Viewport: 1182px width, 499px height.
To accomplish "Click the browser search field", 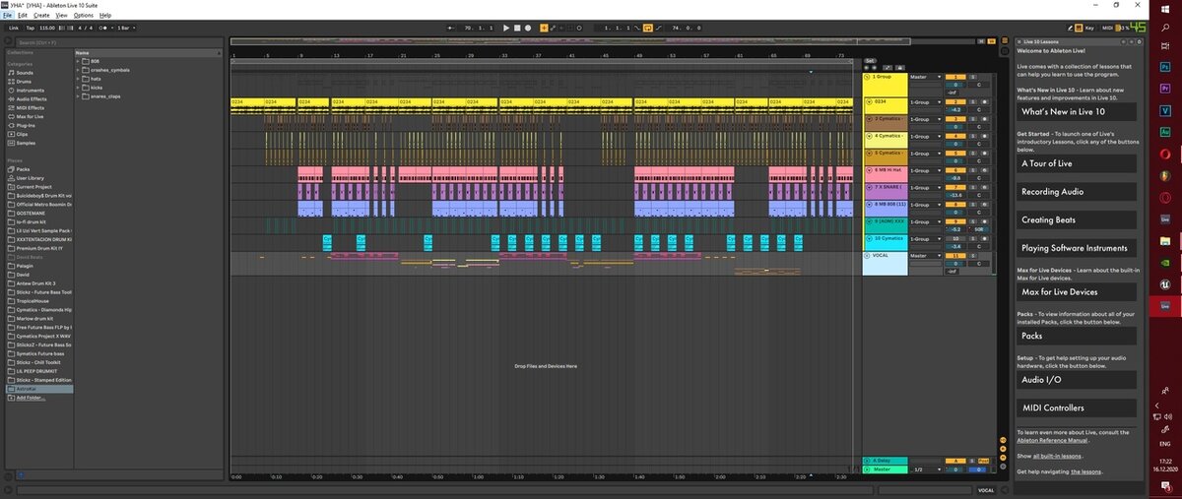I will (118, 42).
